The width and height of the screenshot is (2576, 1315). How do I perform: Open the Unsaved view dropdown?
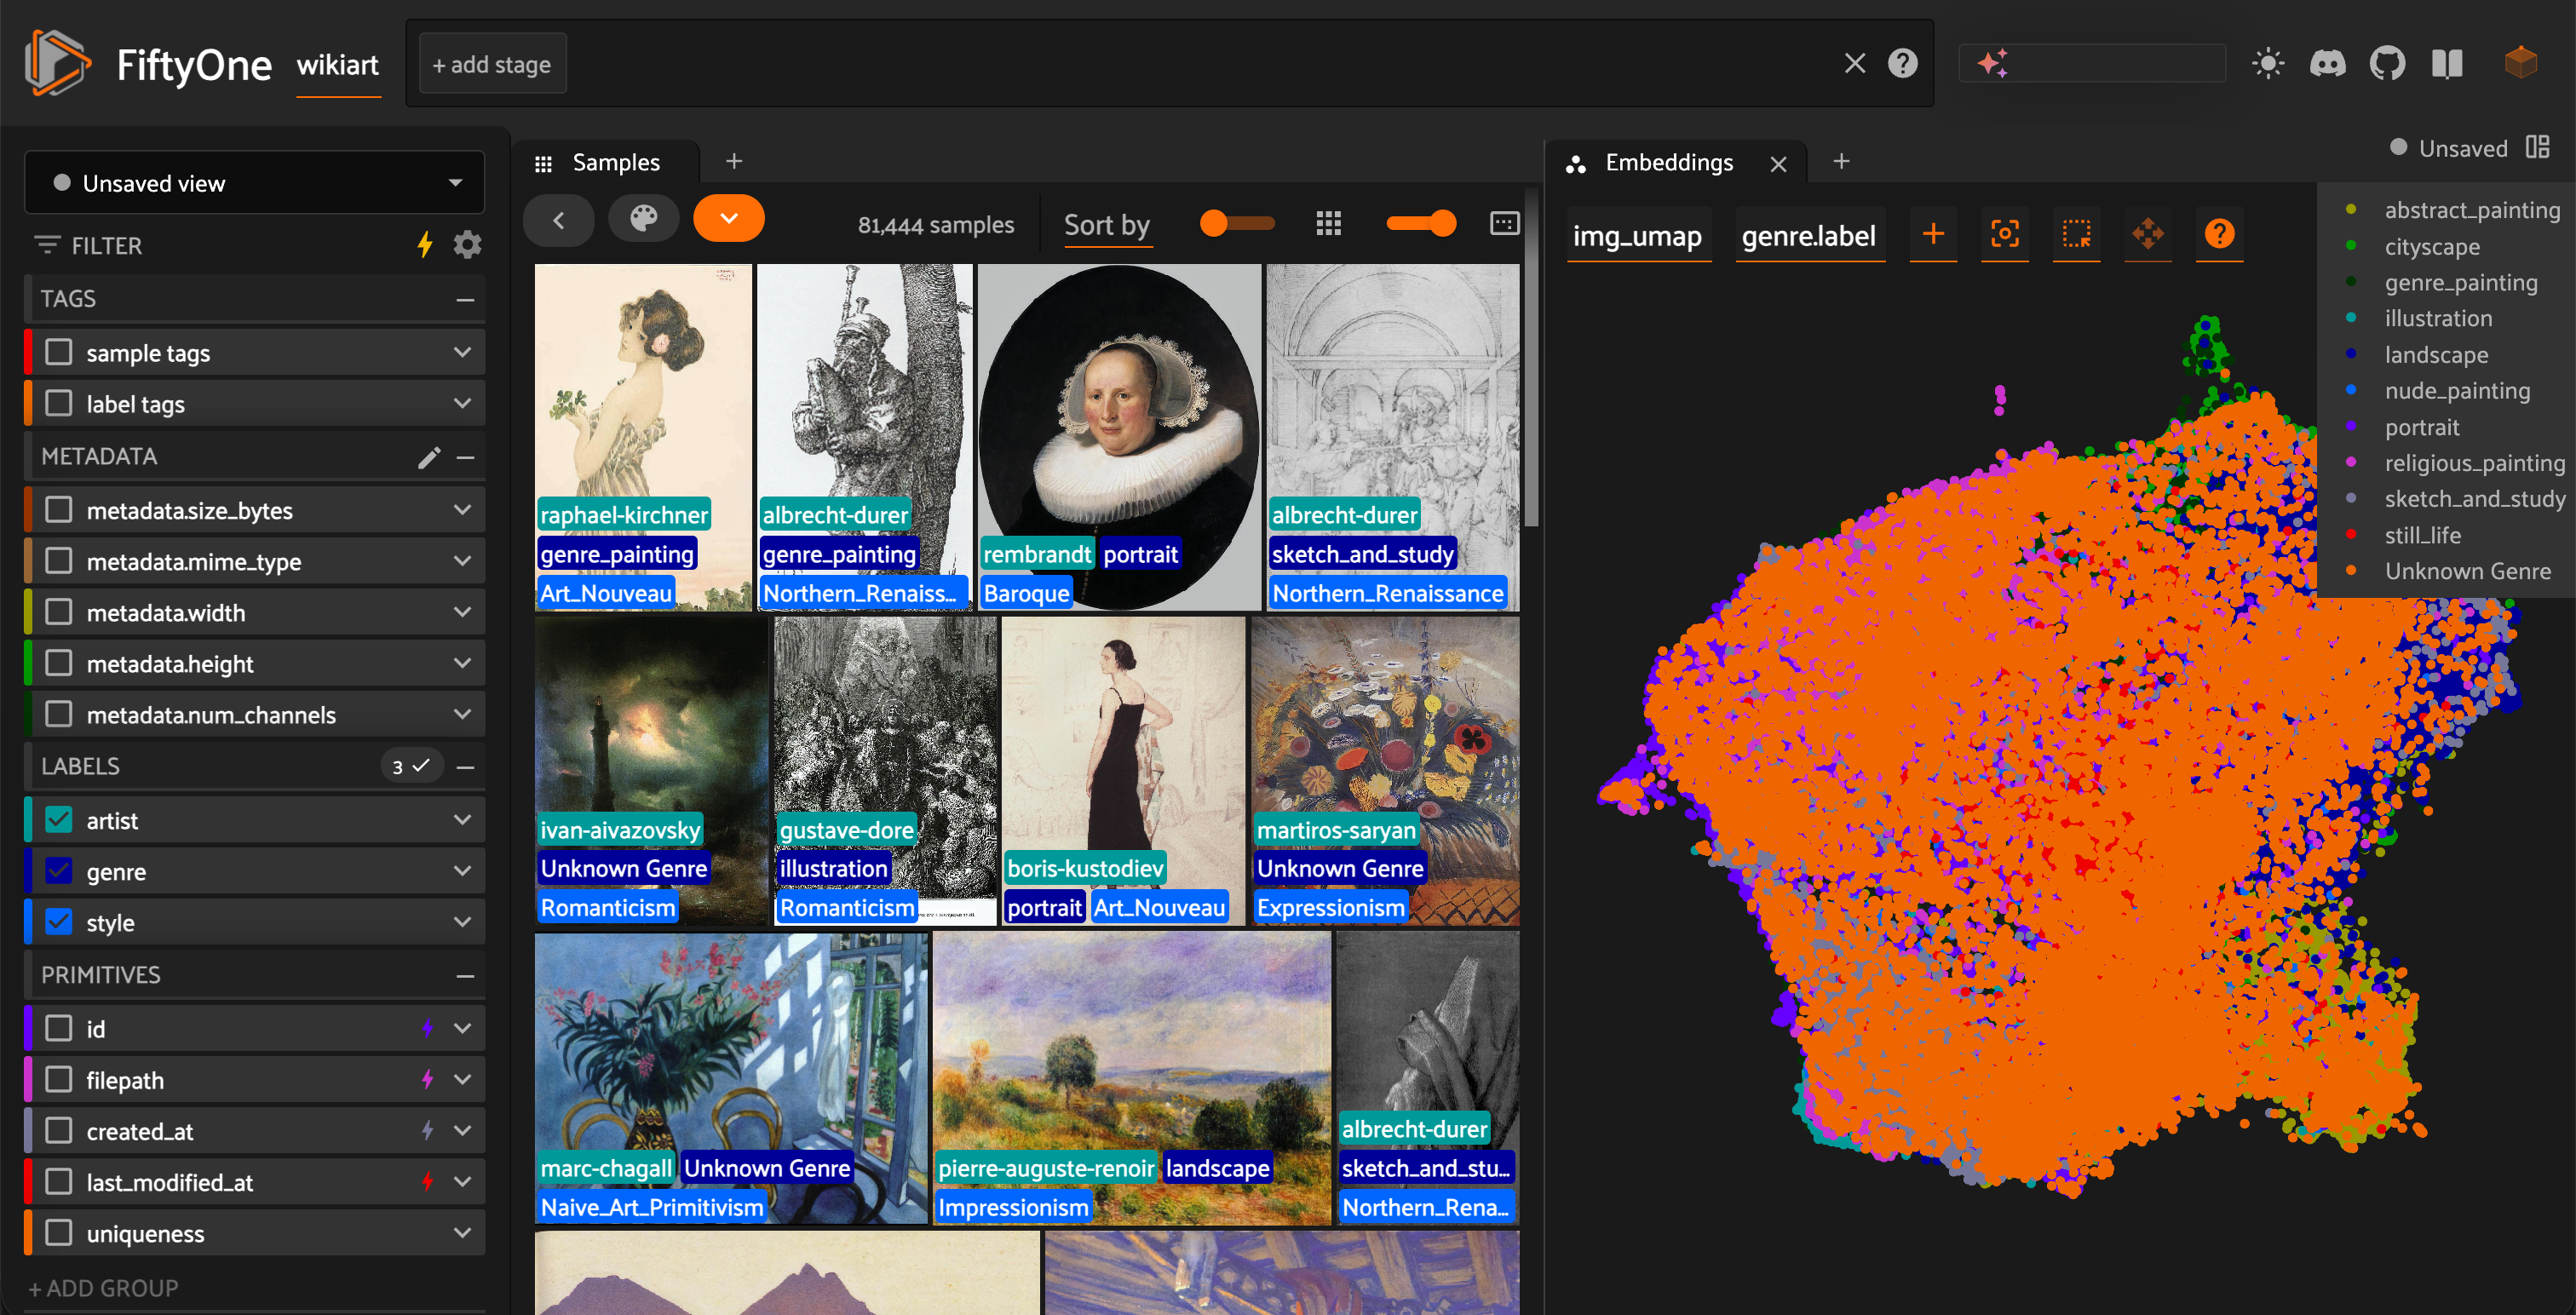[254, 183]
